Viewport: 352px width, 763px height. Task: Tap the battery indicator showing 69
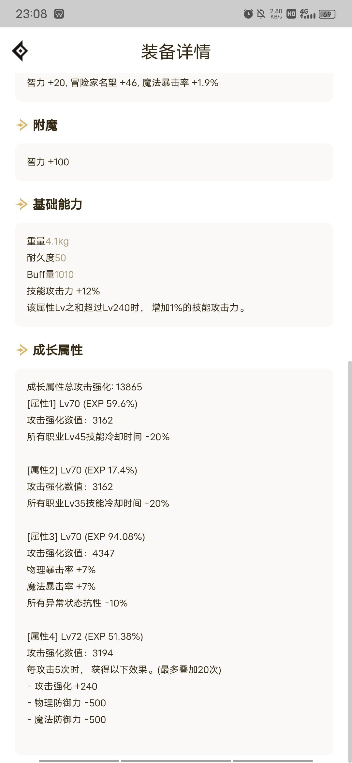328,14
